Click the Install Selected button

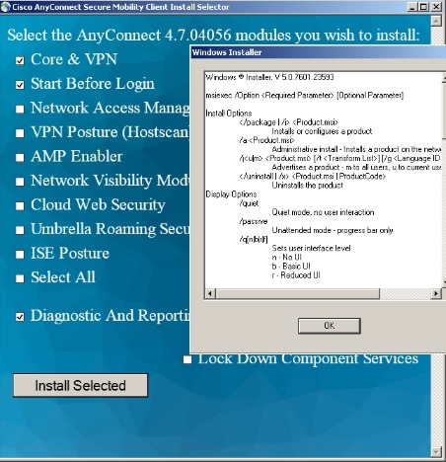81,385
